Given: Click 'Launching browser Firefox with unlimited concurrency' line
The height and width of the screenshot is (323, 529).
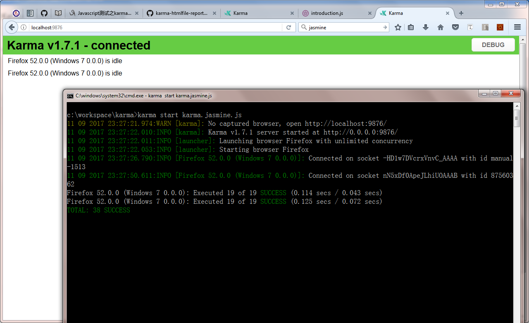Looking at the screenshot, I should coord(240,141).
